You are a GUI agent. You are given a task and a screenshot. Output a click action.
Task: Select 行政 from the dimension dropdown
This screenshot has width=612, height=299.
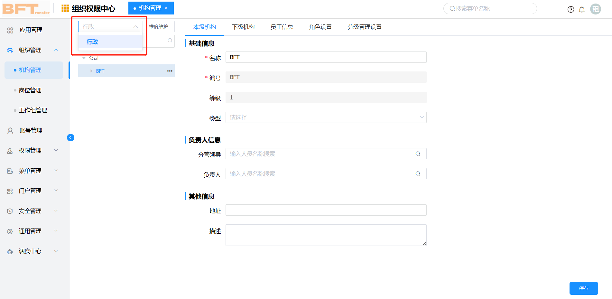[92, 42]
